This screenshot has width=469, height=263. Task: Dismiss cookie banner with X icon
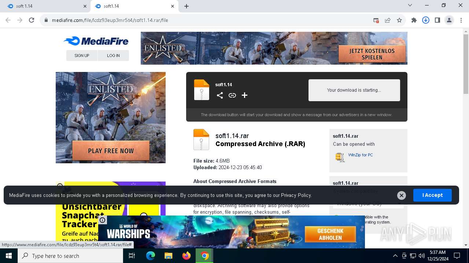(402, 195)
